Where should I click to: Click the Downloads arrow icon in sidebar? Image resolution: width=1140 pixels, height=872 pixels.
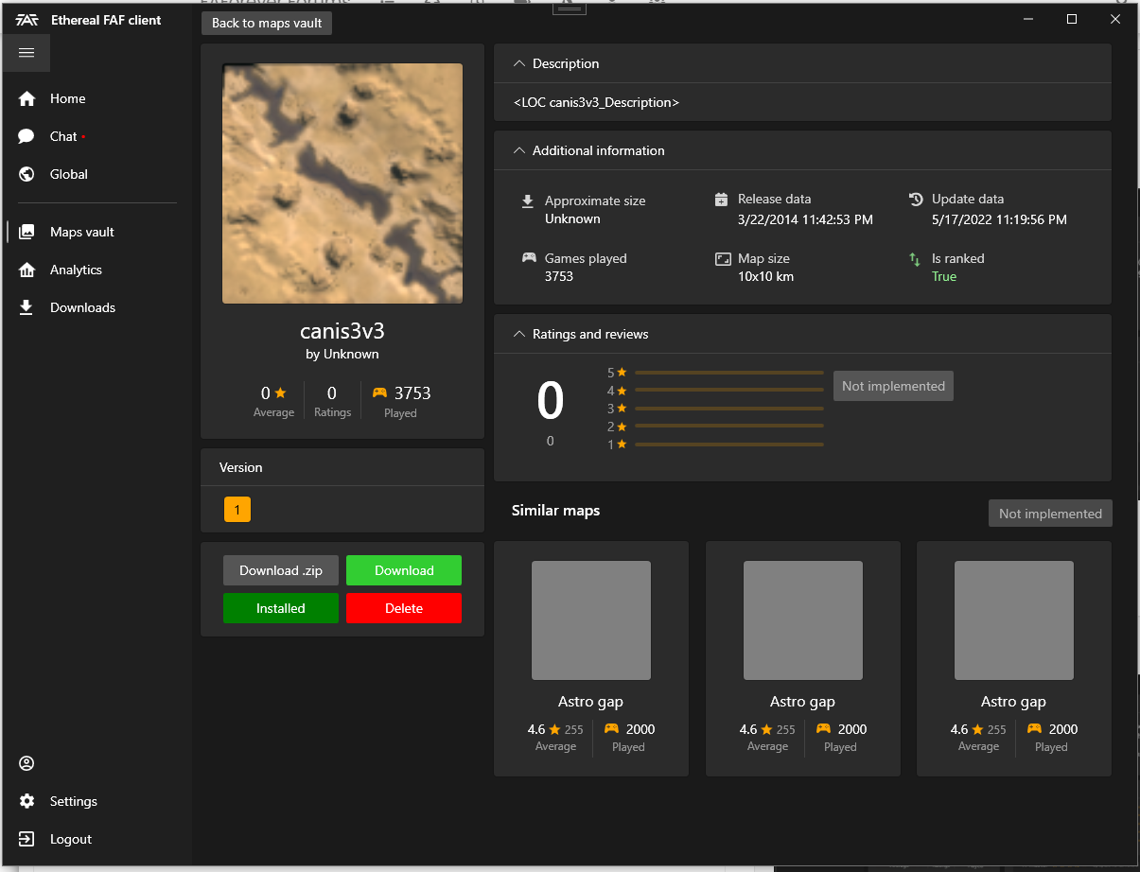[26, 307]
